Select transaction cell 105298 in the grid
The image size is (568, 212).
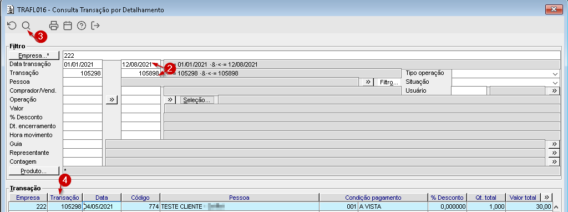click(65, 206)
